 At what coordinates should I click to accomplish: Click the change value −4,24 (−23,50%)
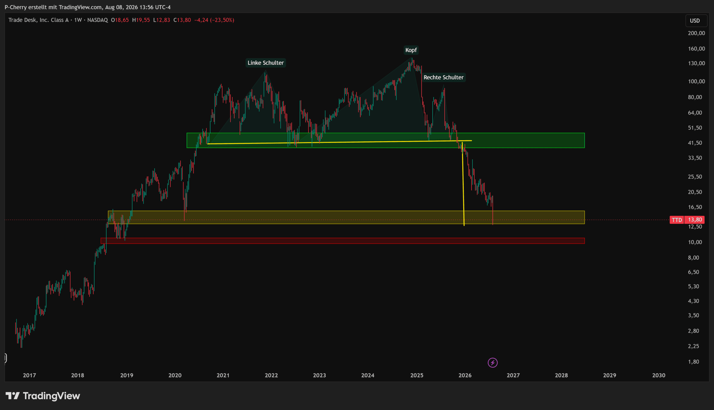coord(214,20)
